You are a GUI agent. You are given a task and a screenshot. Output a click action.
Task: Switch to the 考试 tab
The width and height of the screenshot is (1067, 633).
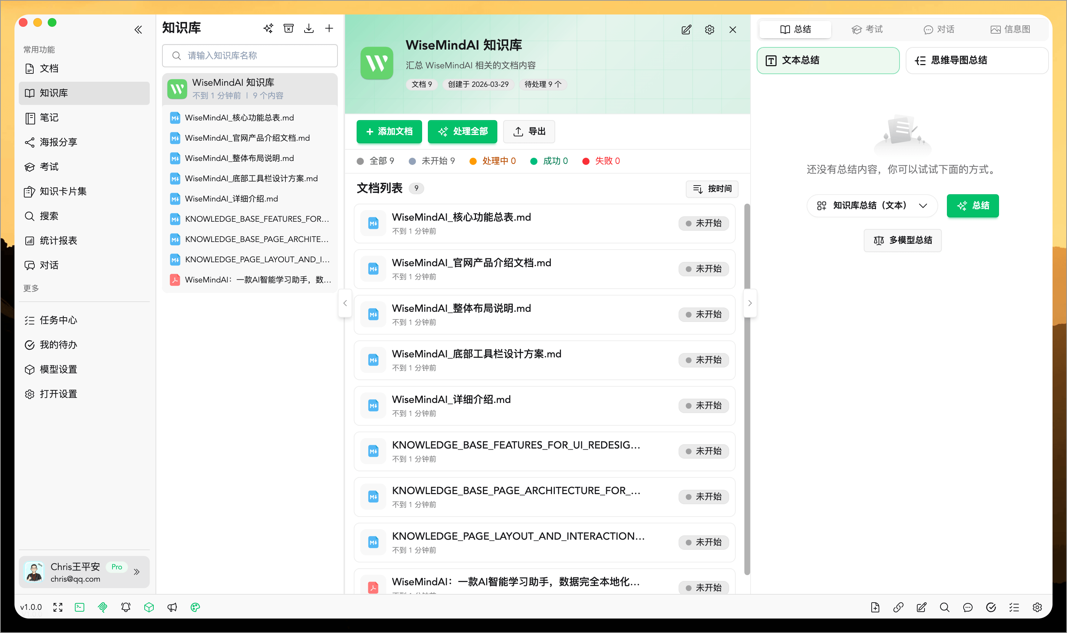(x=867, y=29)
